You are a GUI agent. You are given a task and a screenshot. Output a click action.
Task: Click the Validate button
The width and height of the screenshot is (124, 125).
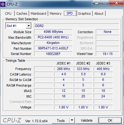87,120
